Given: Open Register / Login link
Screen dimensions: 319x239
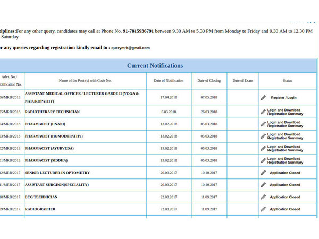Looking at the screenshot, I should [x=283, y=98].
